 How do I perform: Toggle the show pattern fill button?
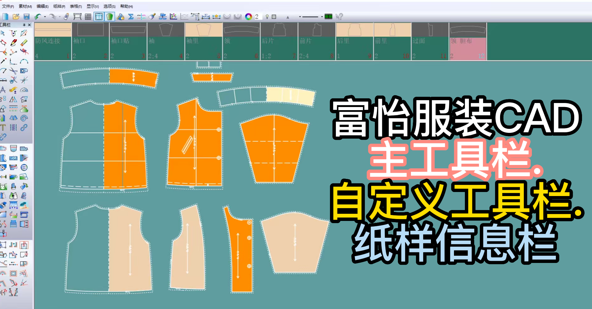[x=109, y=16]
